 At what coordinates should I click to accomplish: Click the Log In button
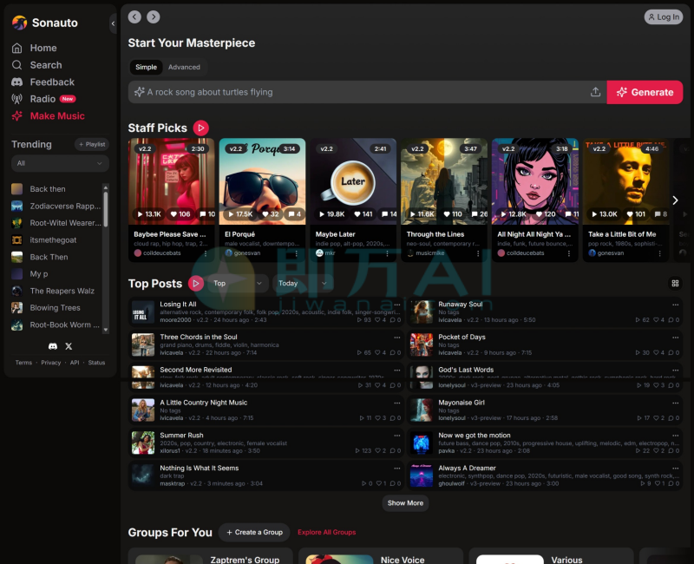(x=663, y=16)
